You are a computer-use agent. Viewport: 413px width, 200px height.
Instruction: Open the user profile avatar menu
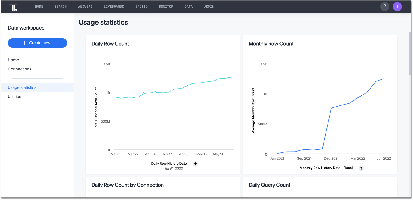click(x=397, y=6)
